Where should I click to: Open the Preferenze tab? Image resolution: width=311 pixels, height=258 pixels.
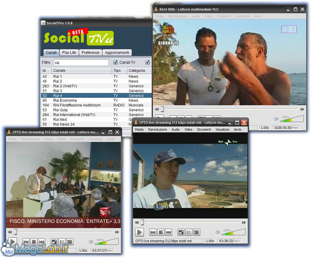(x=91, y=52)
